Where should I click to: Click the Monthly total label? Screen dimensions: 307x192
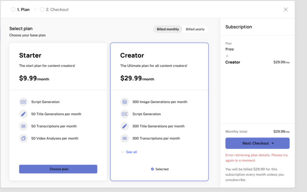point(237,131)
